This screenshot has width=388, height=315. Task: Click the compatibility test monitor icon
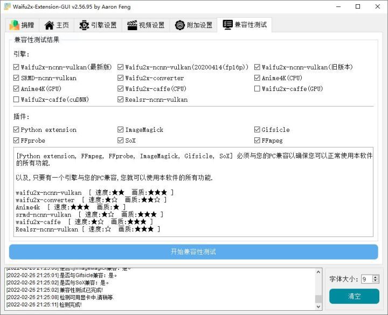click(x=227, y=24)
